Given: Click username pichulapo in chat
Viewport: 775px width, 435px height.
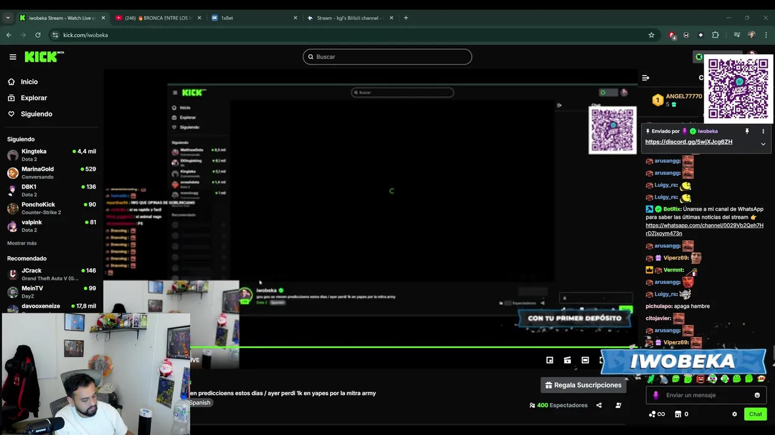Looking at the screenshot, I should click(658, 306).
